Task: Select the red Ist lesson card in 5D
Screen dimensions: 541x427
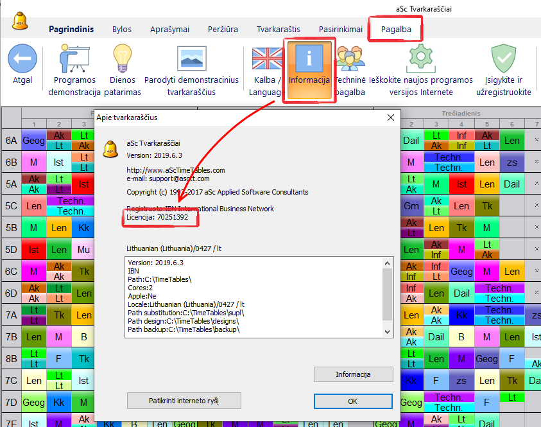Action: 33,250
